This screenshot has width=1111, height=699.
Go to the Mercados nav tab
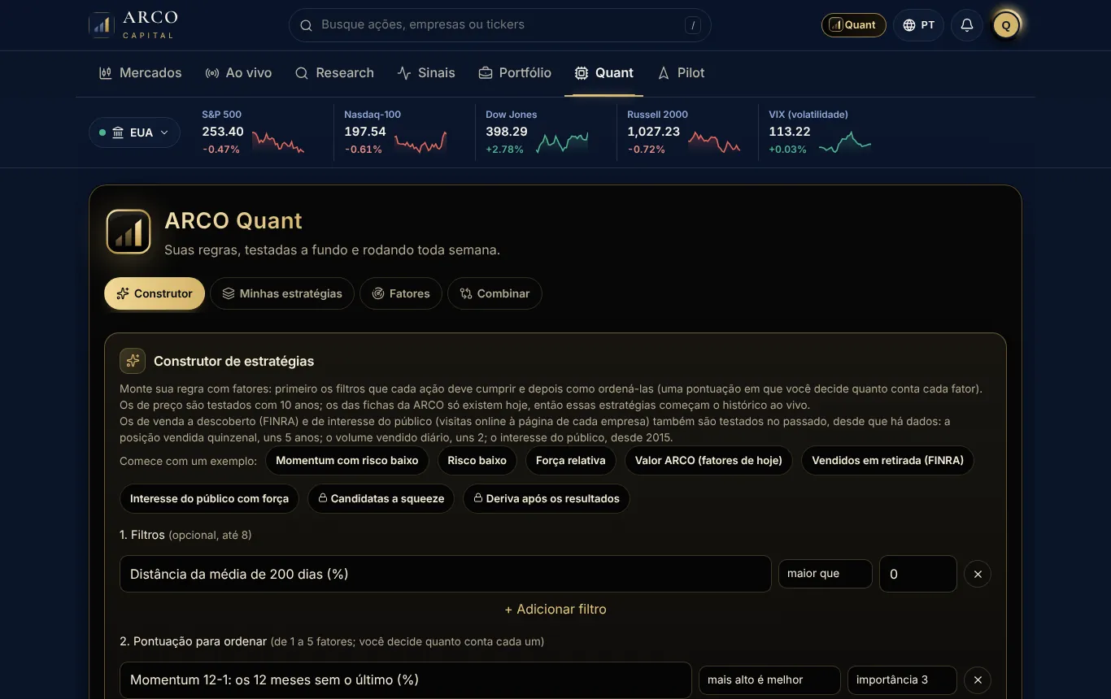click(x=140, y=73)
